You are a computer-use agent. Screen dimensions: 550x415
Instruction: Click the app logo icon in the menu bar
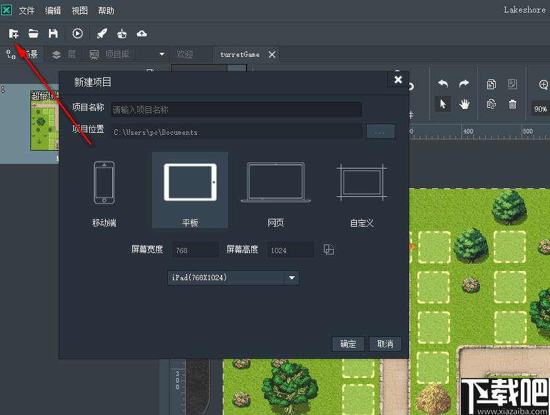click(7, 10)
